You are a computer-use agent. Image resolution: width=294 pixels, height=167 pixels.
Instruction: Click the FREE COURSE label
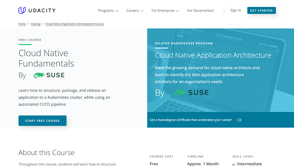pyautogui.click(x=30, y=40)
